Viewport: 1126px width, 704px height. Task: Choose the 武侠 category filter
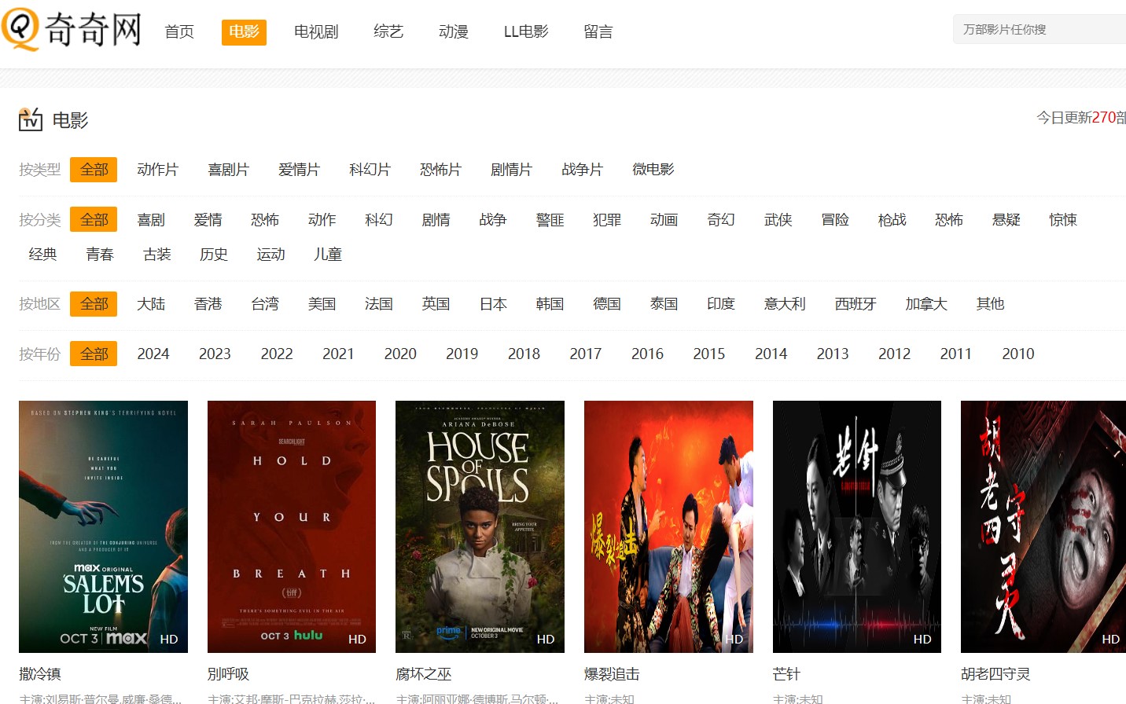778,220
